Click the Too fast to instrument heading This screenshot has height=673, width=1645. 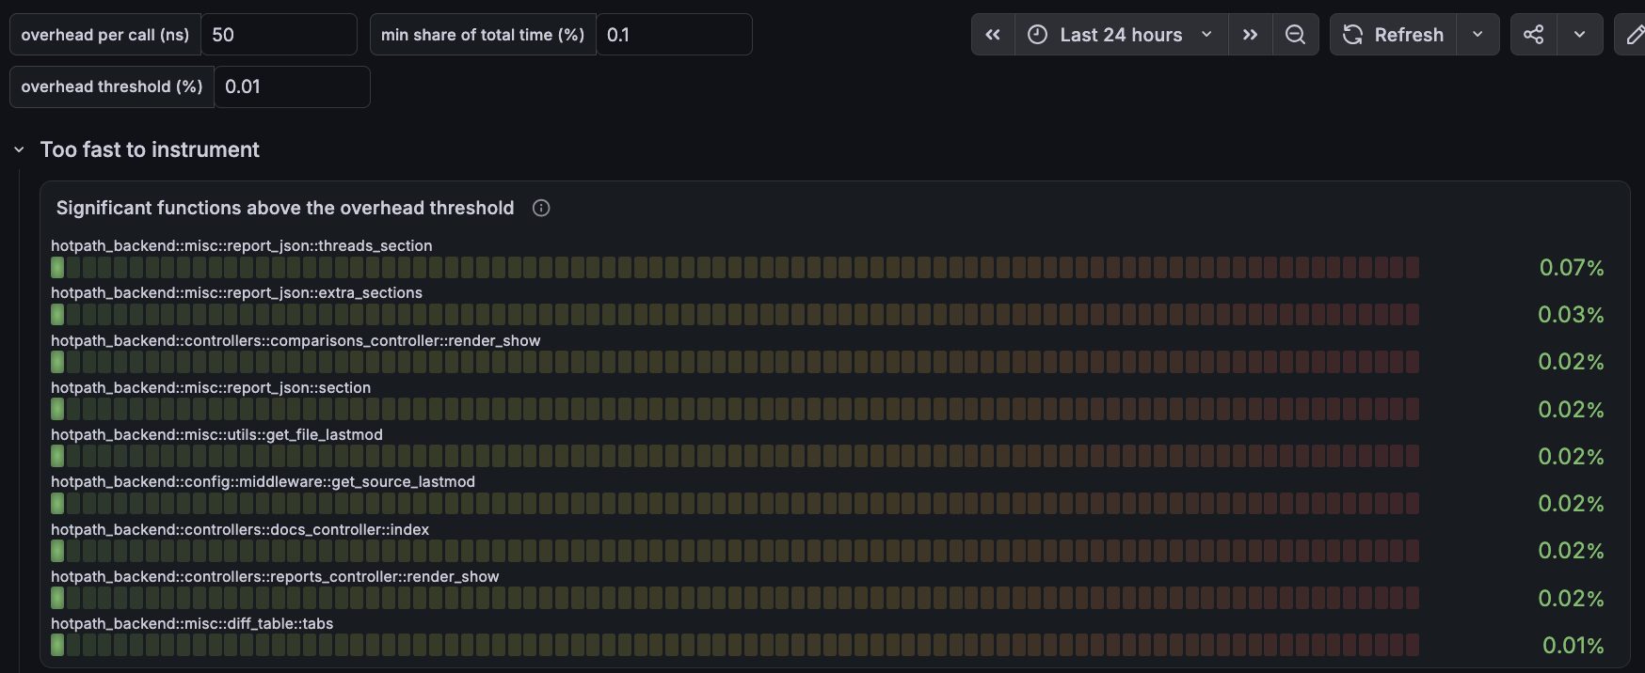pyautogui.click(x=150, y=149)
